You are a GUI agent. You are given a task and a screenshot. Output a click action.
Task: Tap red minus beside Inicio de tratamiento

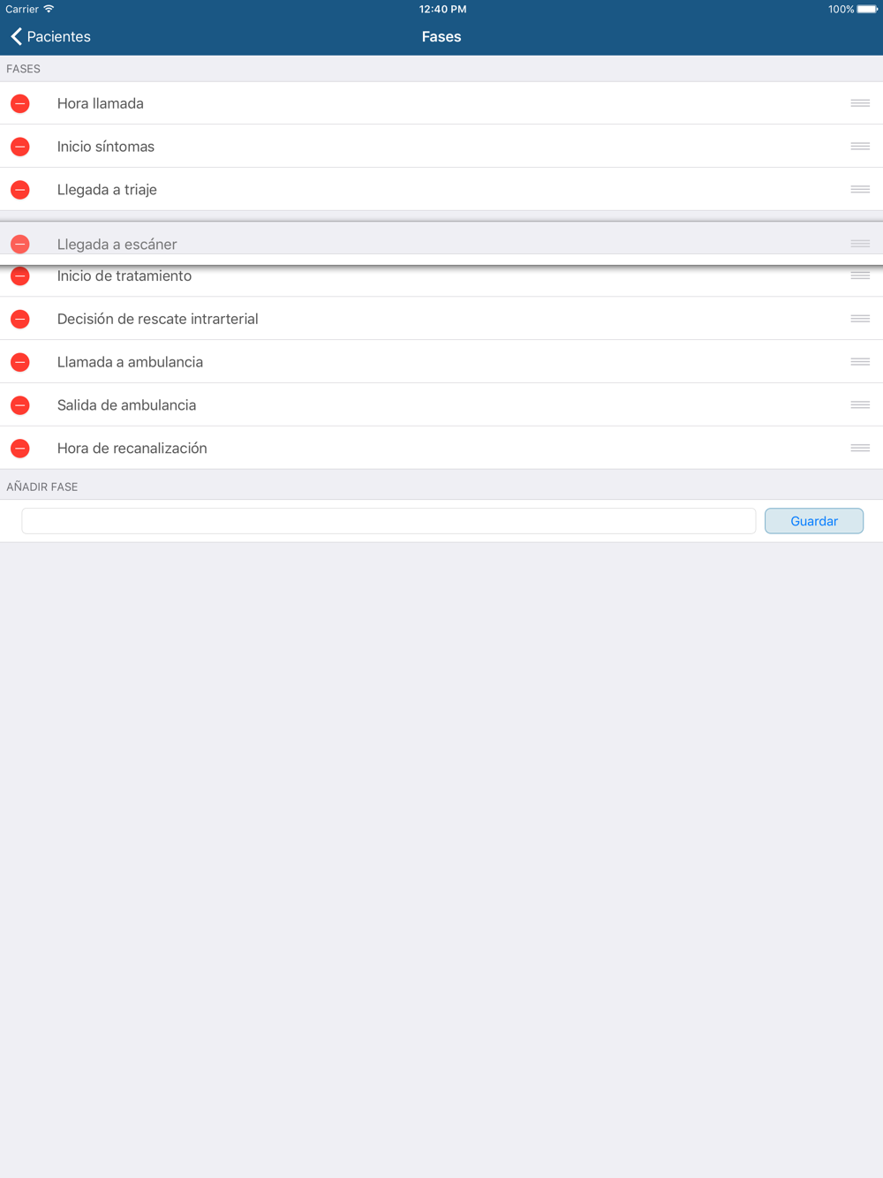coord(20,276)
